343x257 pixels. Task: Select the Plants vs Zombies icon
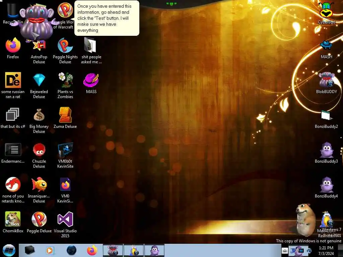click(65, 86)
